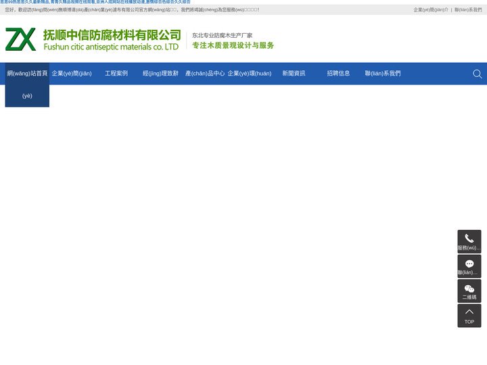487x365 pixels.
Task: Click the top-right 企業簡介 link
Action: (x=431, y=10)
